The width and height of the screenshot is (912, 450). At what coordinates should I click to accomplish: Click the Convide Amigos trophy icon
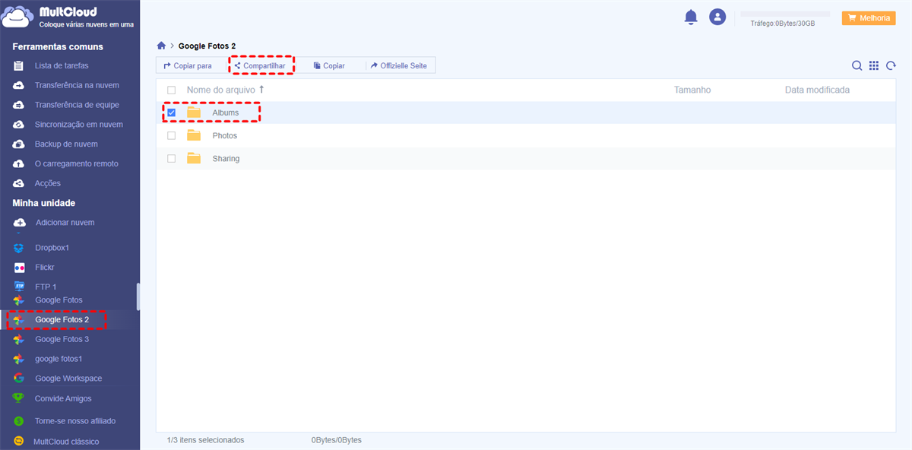[x=19, y=398]
